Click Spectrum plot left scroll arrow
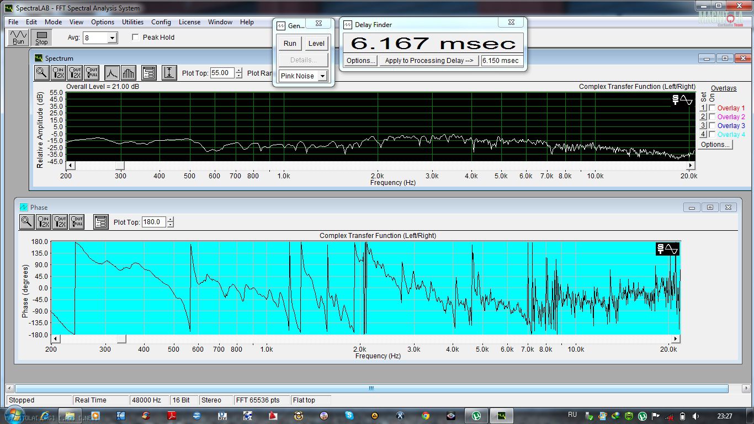754x424 pixels. click(x=70, y=166)
